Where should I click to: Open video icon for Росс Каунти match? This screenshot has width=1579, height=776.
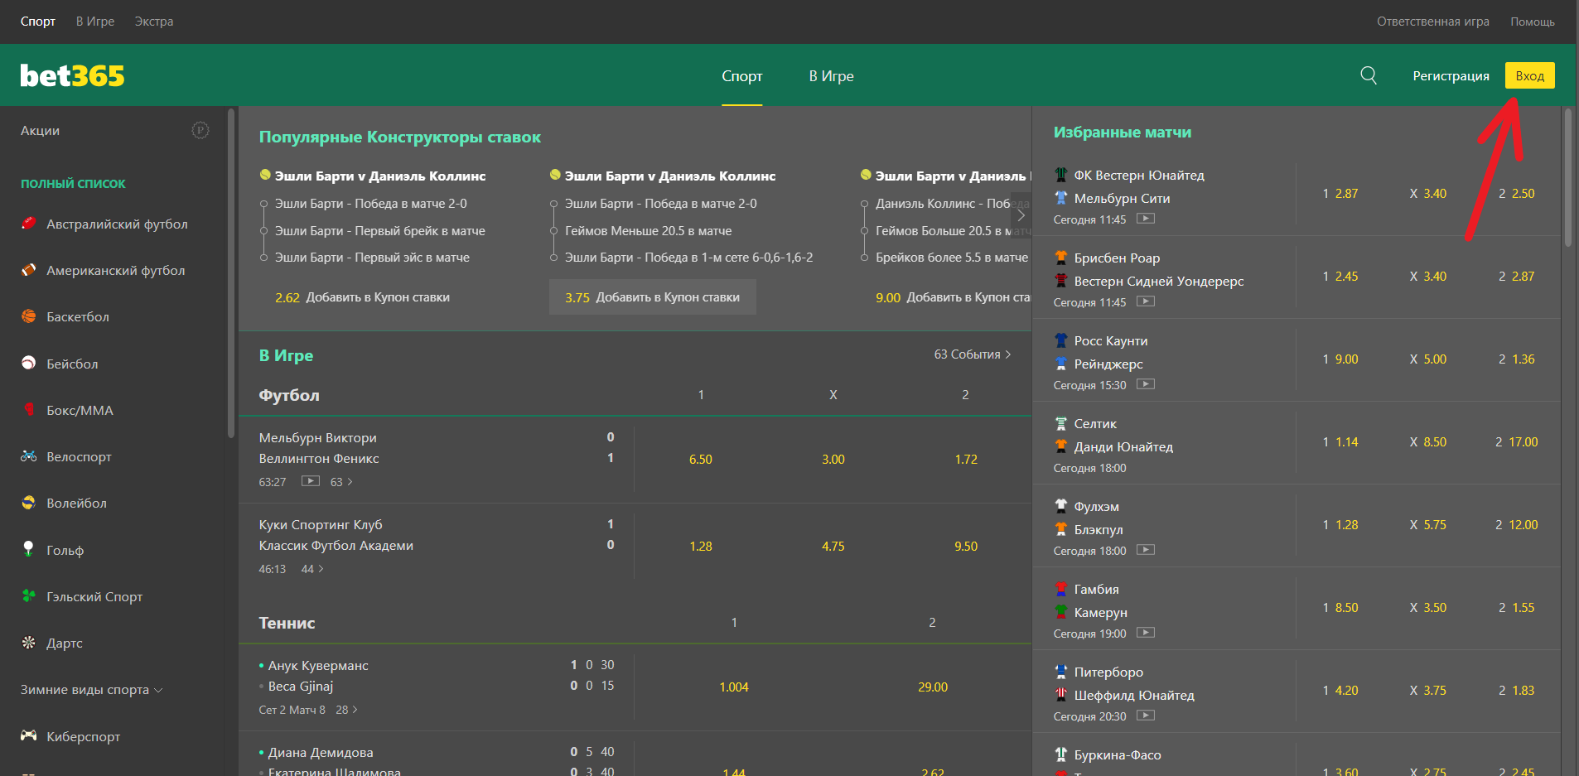[x=1146, y=384]
